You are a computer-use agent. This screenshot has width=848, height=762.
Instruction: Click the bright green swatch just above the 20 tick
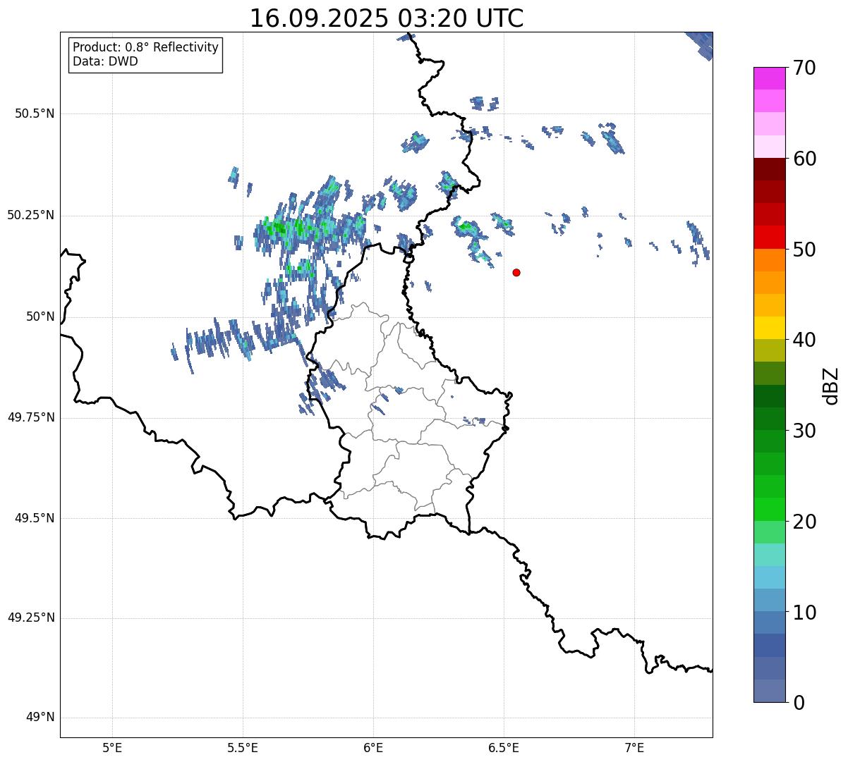(x=769, y=509)
